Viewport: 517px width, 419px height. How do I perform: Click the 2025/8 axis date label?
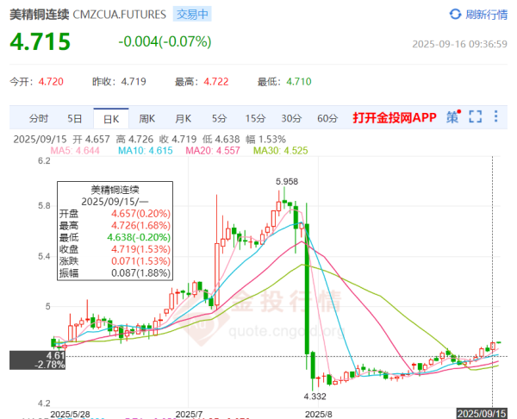point(319,414)
